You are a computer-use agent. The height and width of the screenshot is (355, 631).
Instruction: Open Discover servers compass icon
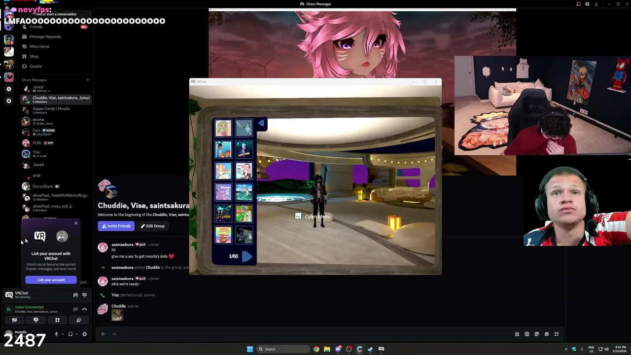click(8, 101)
